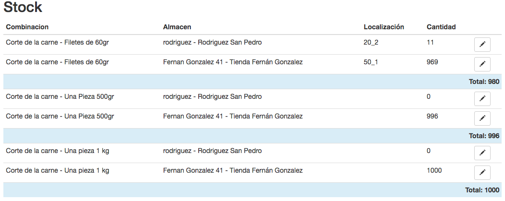Click the Total: 1000 summary row
Image resolution: width=505 pixels, height=201 pixels.
(x=482, y=190)
